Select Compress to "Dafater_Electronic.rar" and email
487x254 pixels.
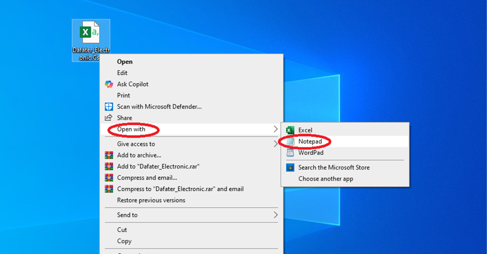(x=192, y=189)
